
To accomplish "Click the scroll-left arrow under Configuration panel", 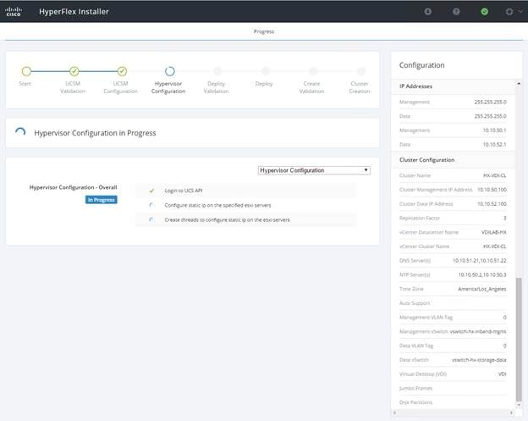I will (x=394, y=413).
